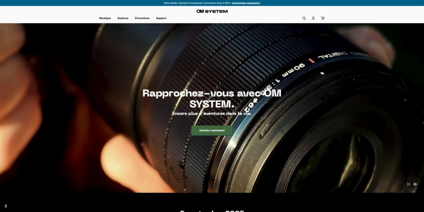Open the Promotions menu

[x=142, y=18]
